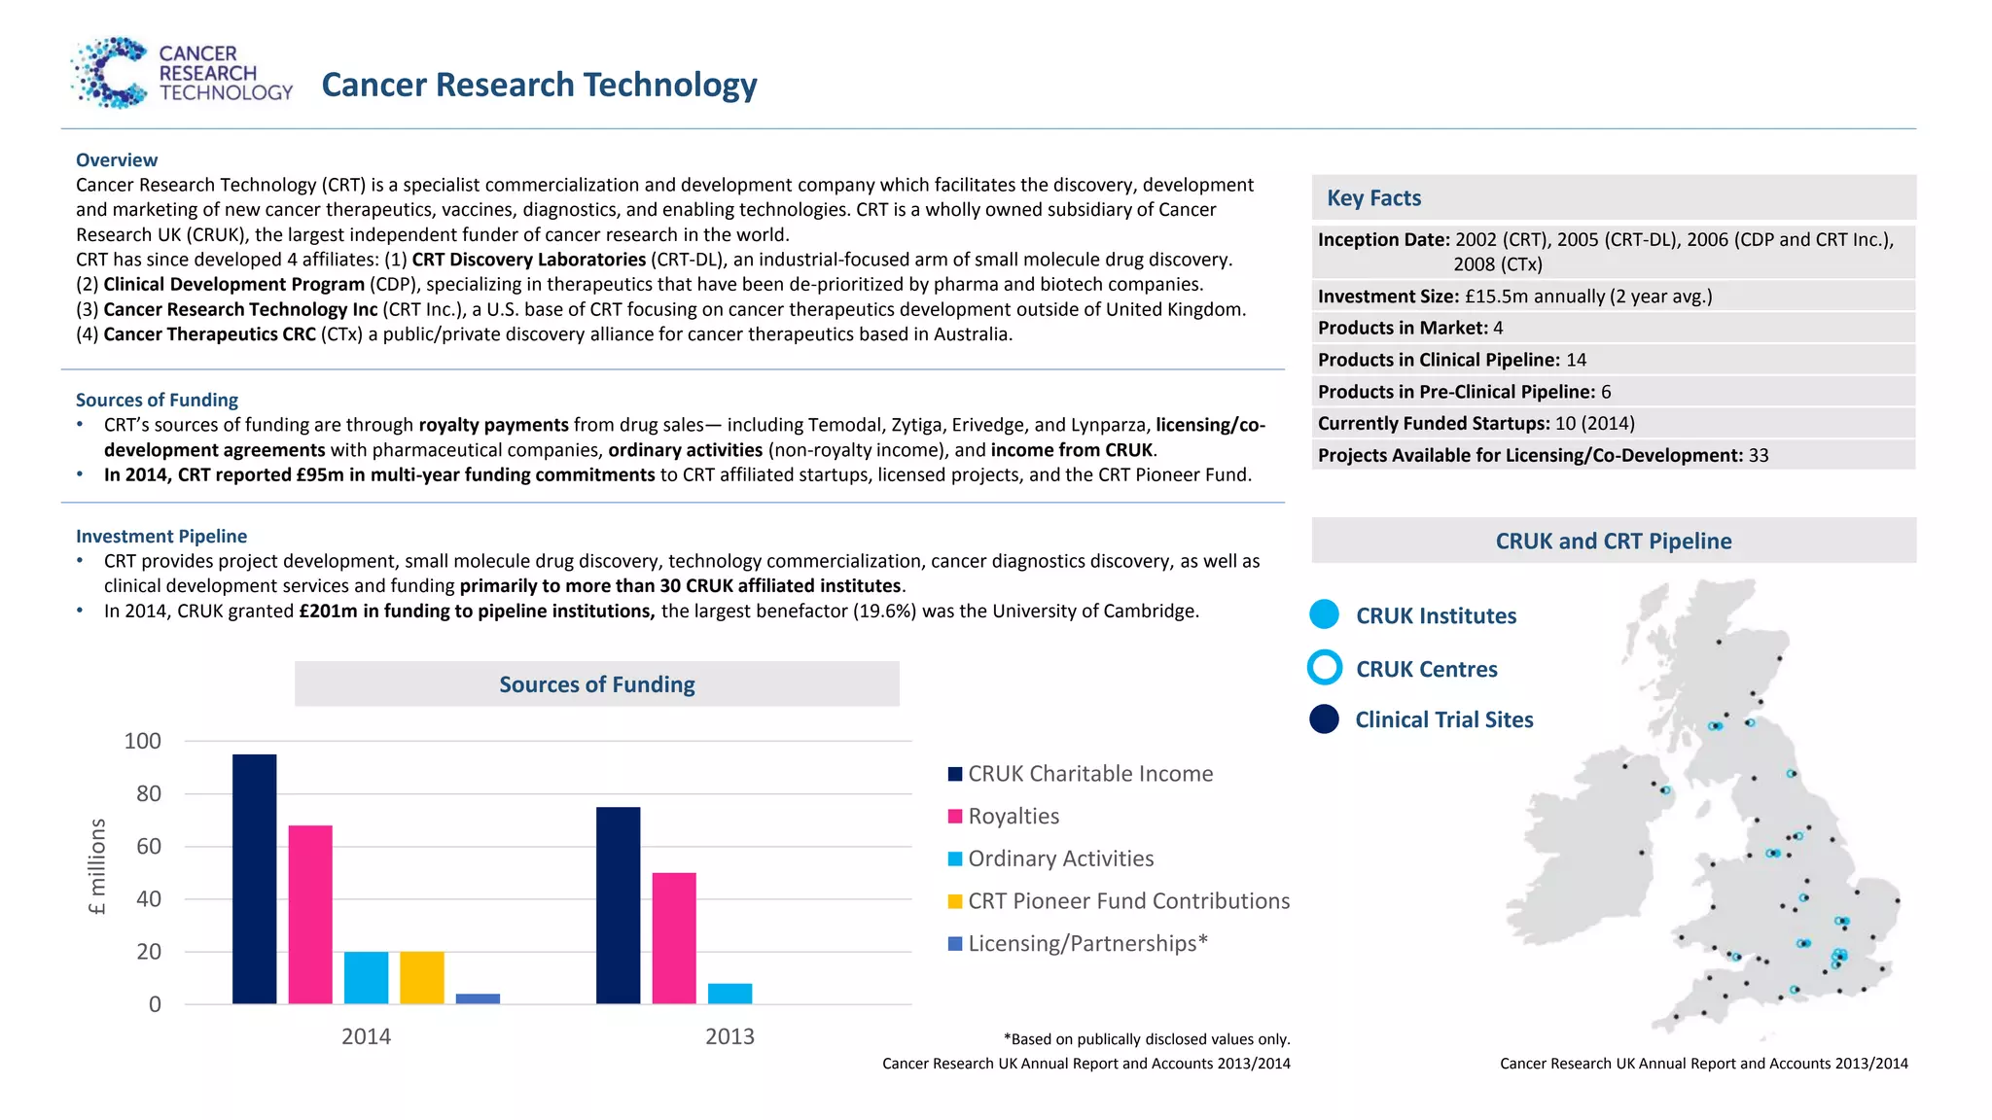Viewport: 1992px width, 1120px height.
Task: Click the 2013 cyan Ordinary Activities bar
Action: [729, 994]
